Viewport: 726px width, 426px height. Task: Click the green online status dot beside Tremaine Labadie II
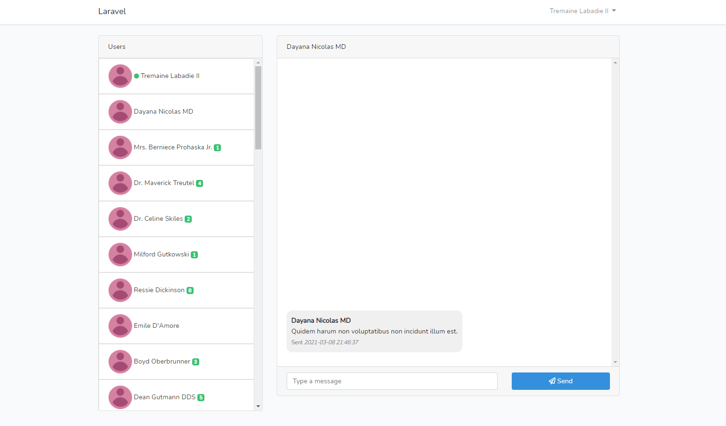click(135, 76)
